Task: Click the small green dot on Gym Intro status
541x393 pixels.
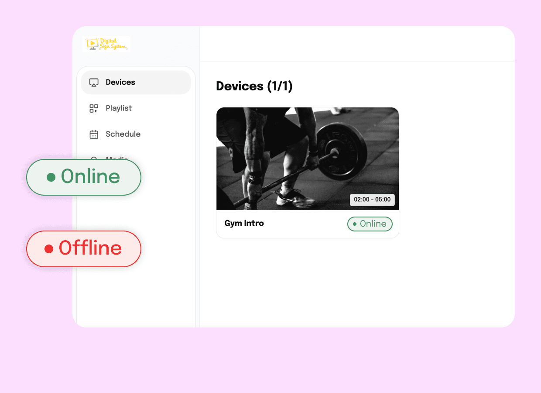Action: pos(355,224)
